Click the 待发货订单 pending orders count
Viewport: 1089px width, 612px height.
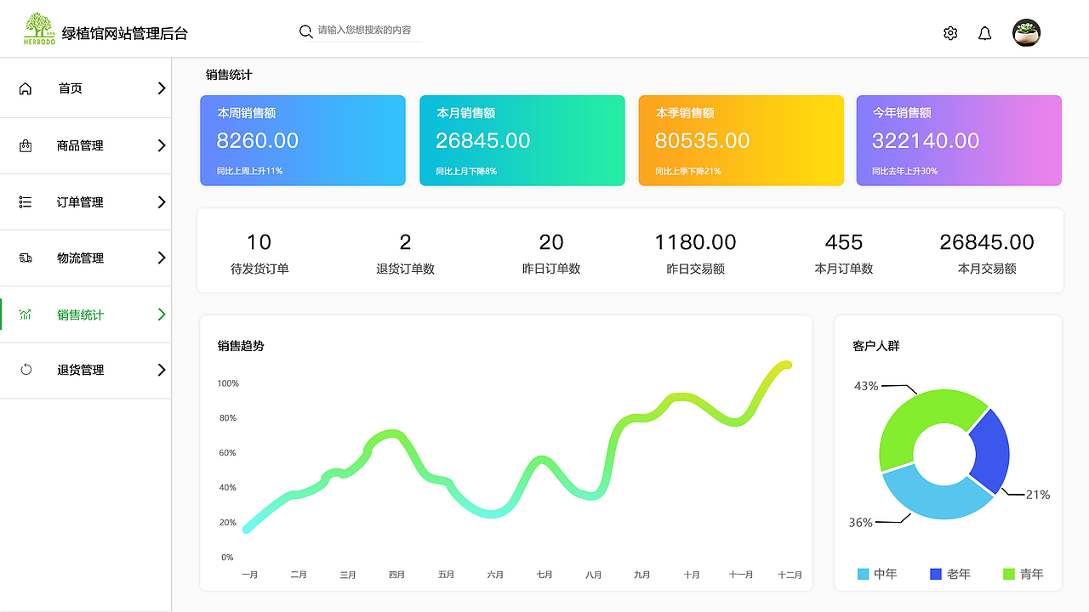click(259, 251)
